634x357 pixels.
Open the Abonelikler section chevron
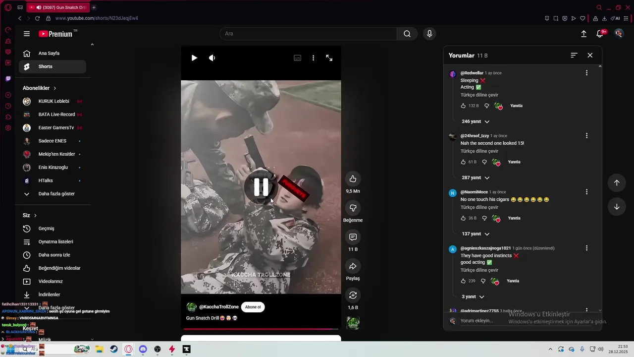pyautogui.click(x=54, y=88)
